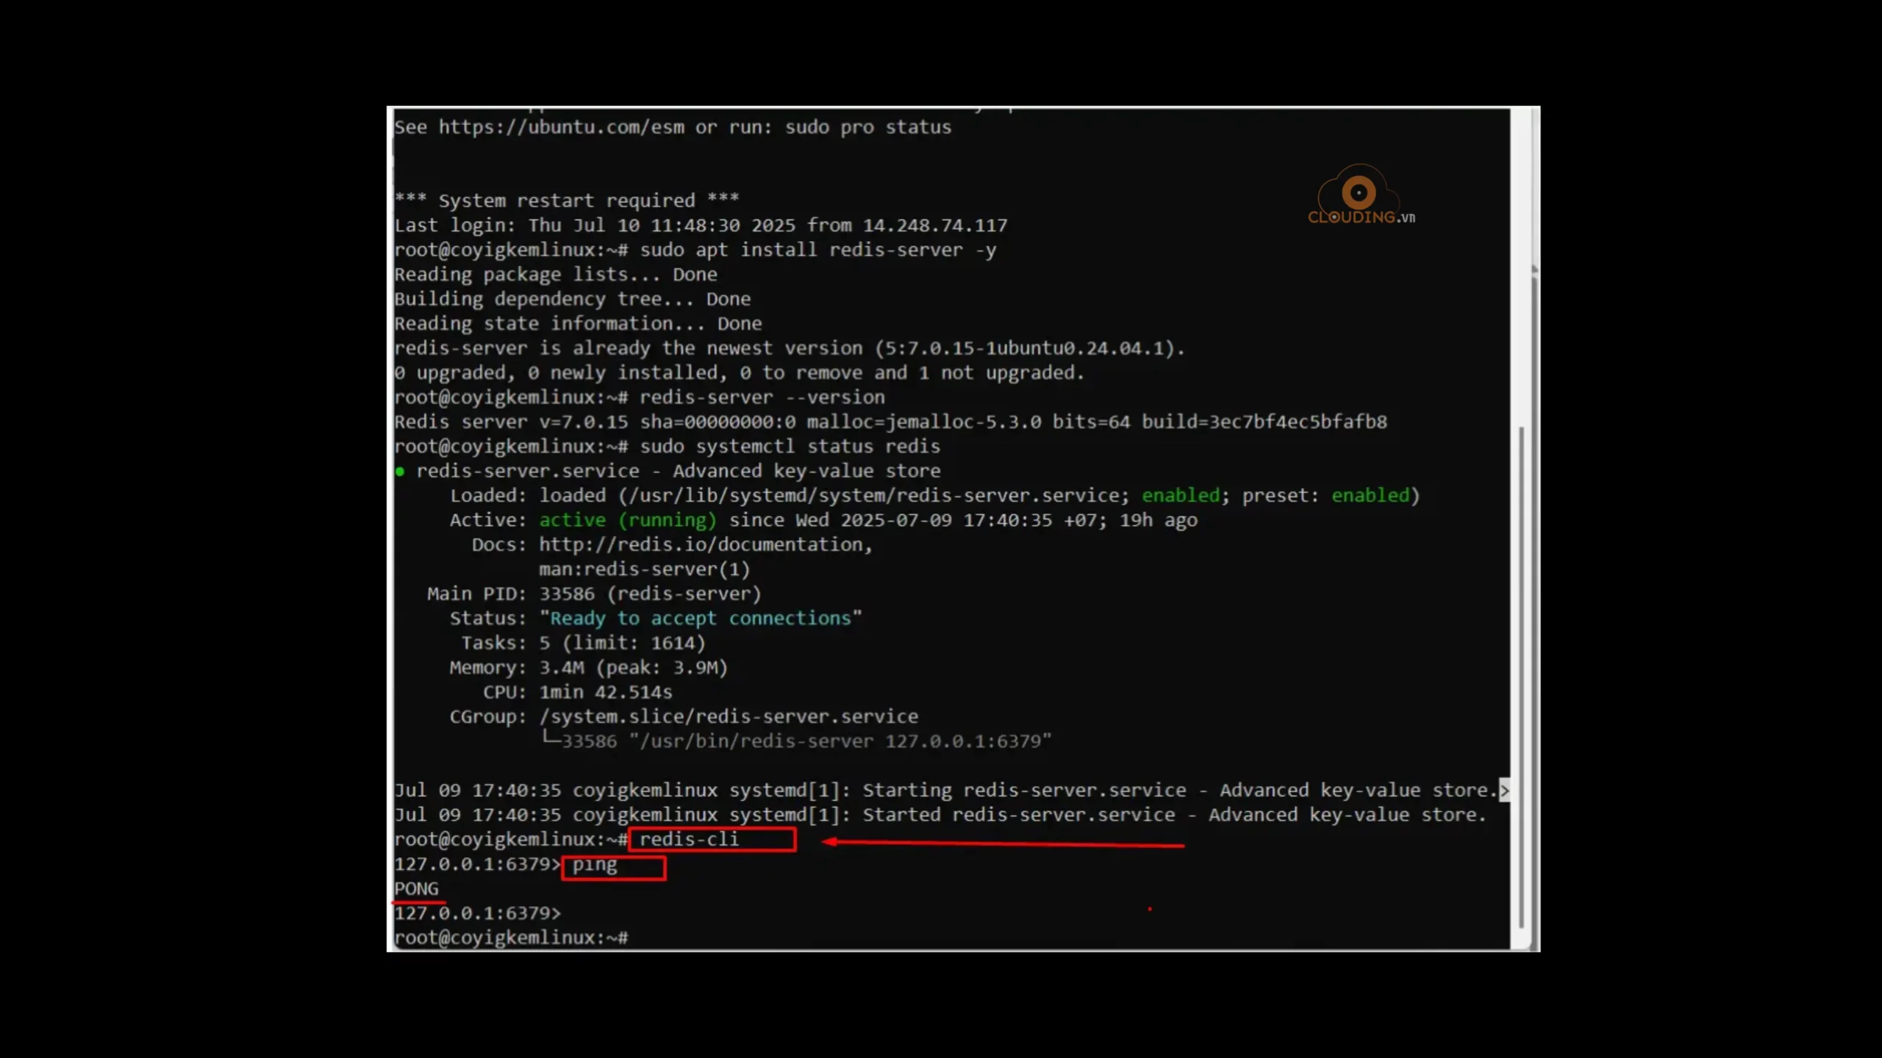Click the empty '127.0.0.1:6379>' prompt line
1882x1058 pixels.
478,913
